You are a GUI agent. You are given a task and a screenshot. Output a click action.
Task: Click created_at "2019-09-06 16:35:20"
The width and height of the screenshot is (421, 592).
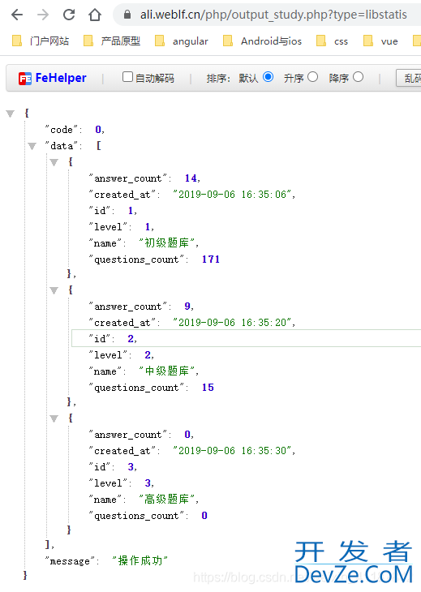tap(232, 323)
